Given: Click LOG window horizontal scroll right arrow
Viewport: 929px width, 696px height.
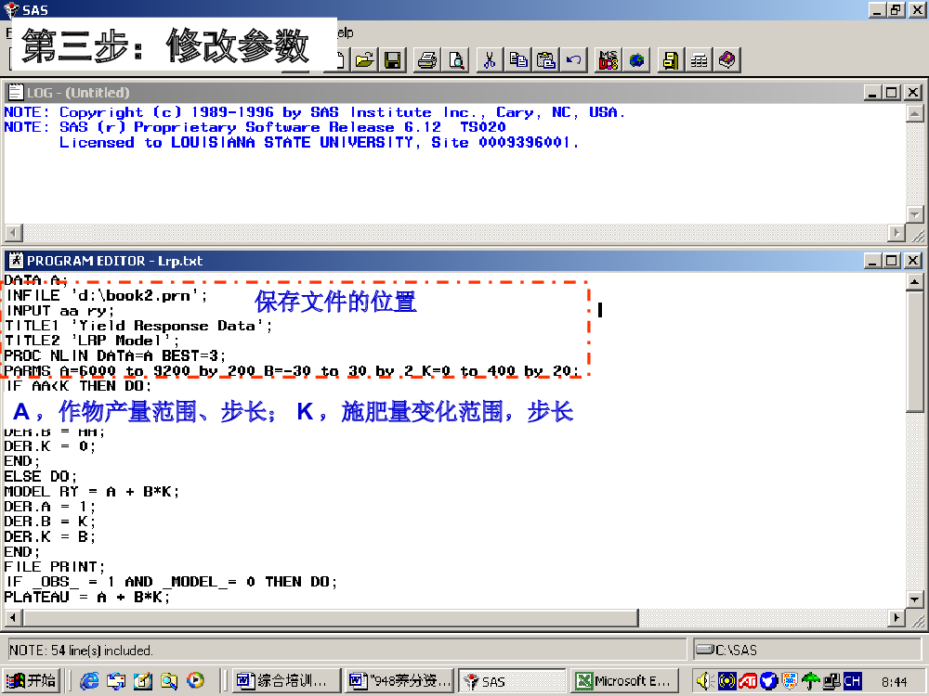Looking at the screenshot, I should 897,233.
